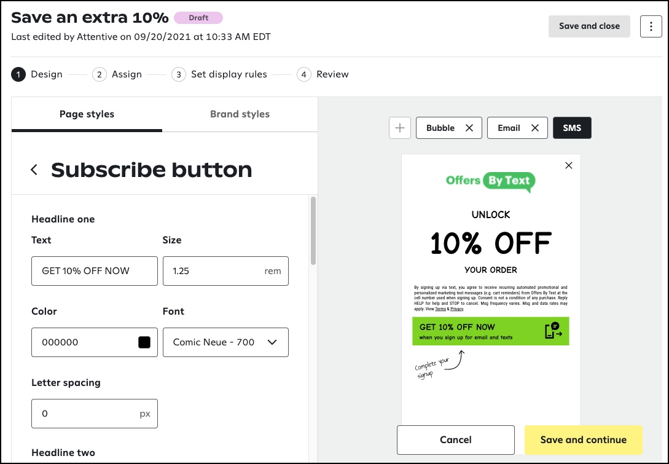Open the black headline color swatch
The height and width of the screenshot is (464, 669).
(x=143, y=342)
